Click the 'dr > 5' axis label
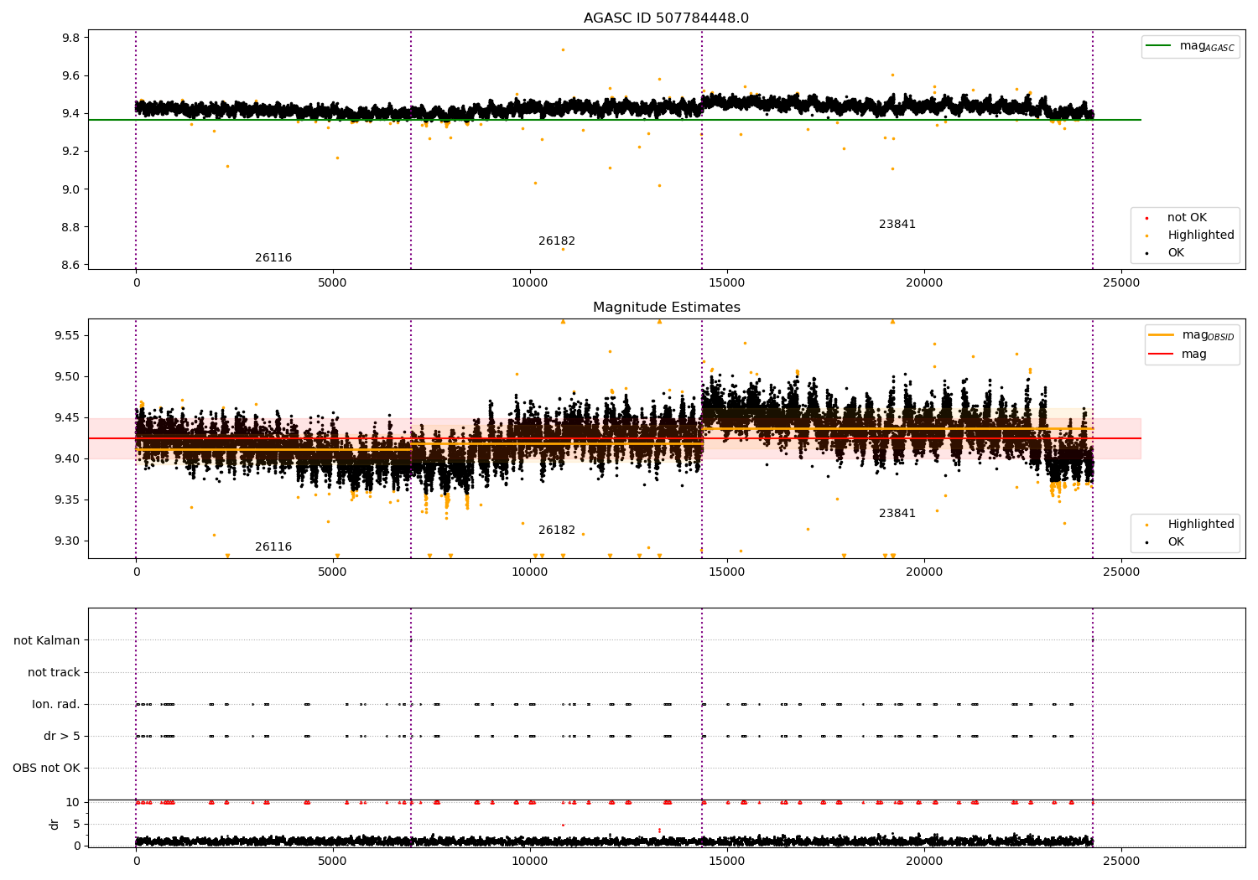Viewport: 1258px width, 880px height. pyautogui.click(x=62, y=737)
